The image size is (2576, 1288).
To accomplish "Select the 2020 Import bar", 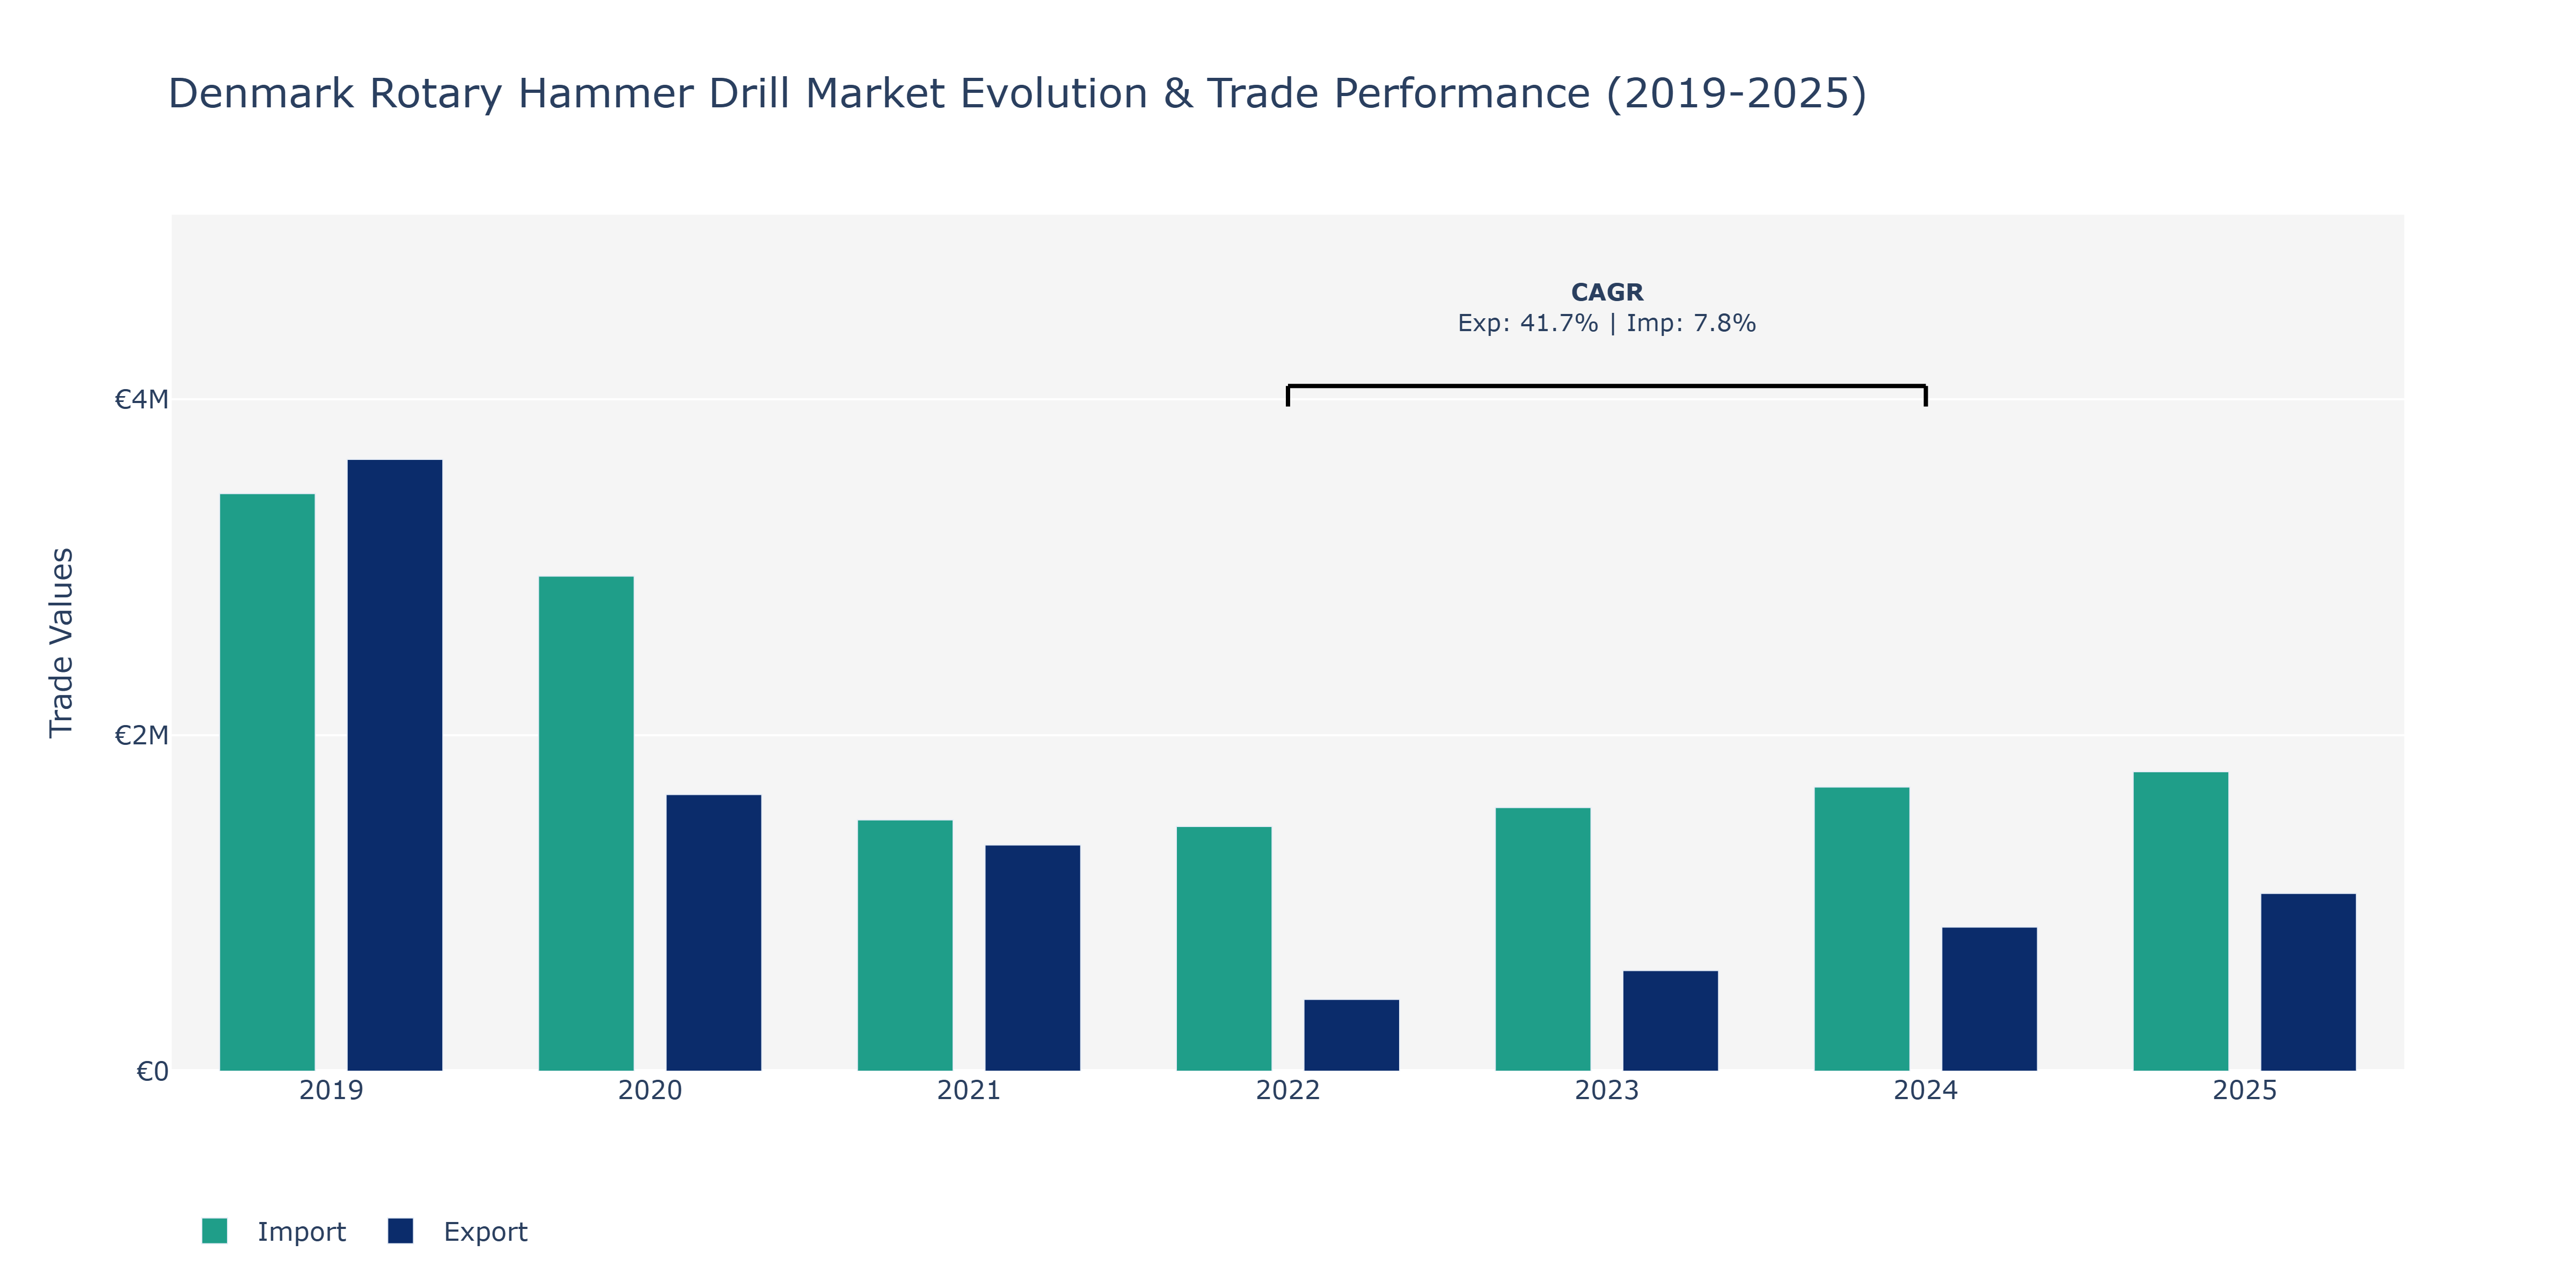I will (x=586, y=823).
